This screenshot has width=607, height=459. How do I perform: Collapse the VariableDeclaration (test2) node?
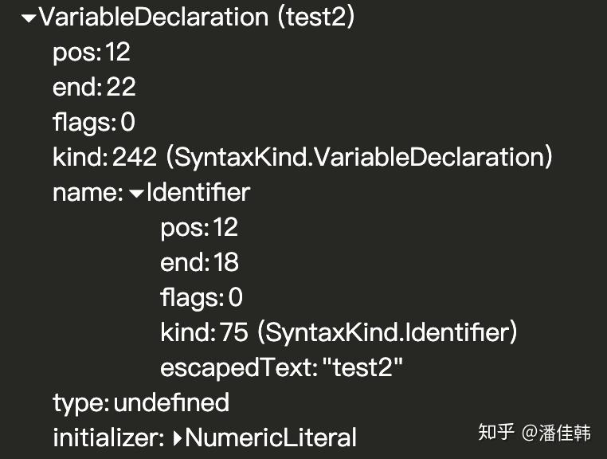pos(28,18)
